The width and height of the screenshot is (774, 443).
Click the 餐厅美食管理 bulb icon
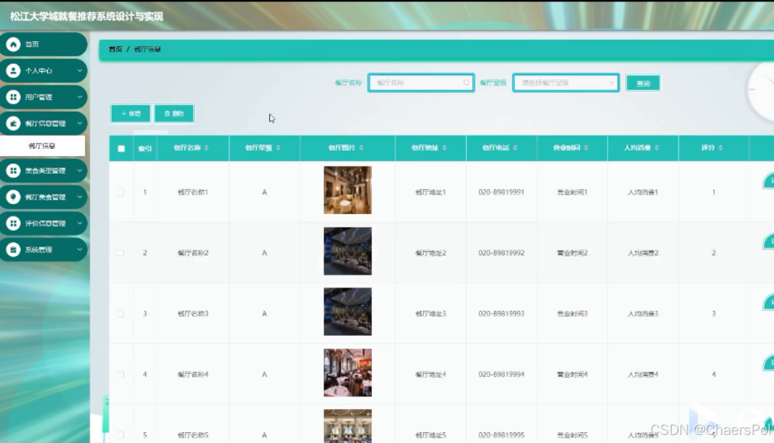point(13,197)
